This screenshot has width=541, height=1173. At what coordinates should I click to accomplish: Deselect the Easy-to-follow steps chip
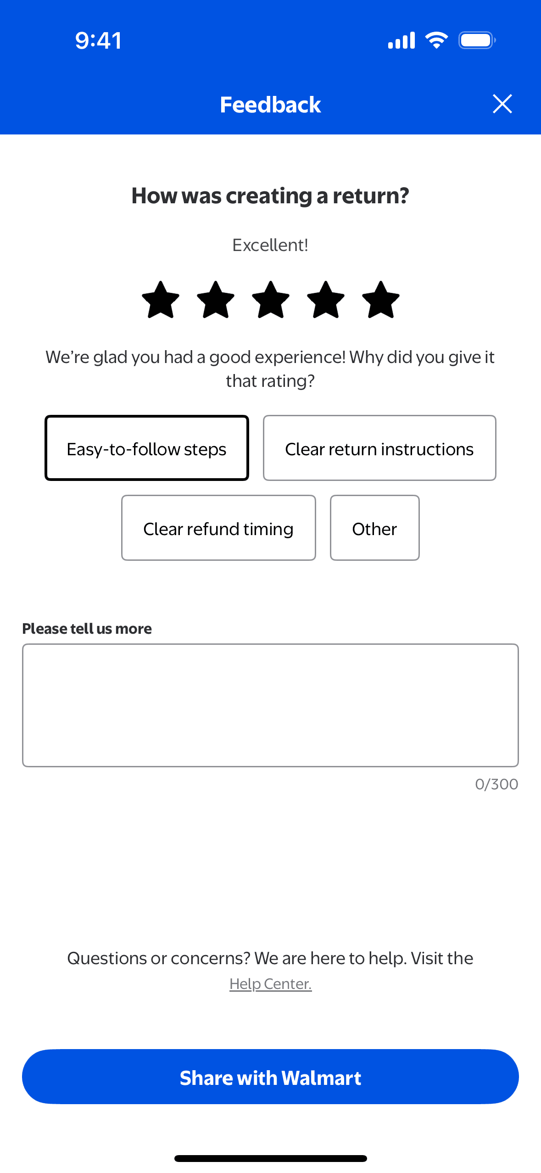click(x=147, y=448)
